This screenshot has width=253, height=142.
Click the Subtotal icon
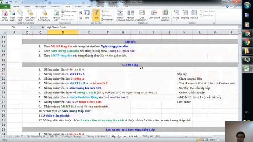(194, 15)
